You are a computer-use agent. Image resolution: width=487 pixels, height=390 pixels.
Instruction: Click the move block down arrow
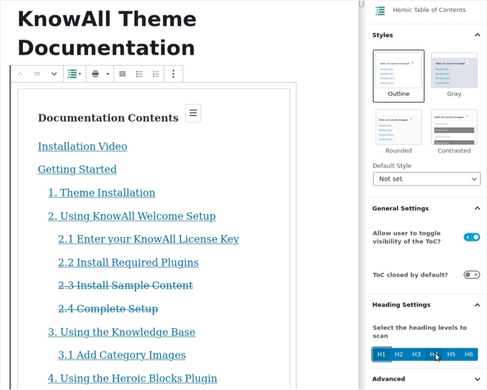pos(54,74)
